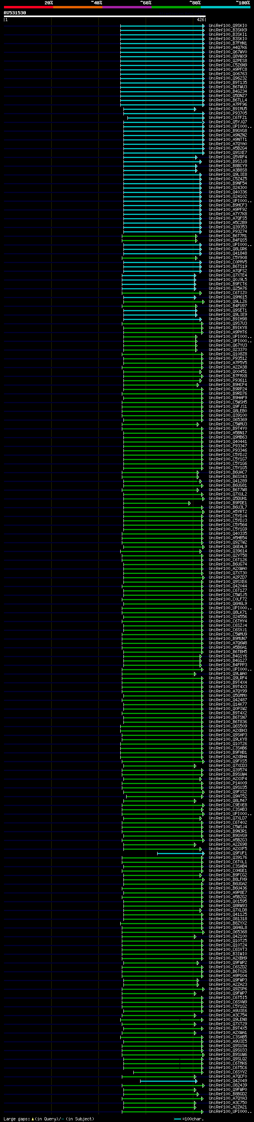Select hit label UniRef100_Q9SXE7
Screen dimensions: 254x1122
point(227,153)
